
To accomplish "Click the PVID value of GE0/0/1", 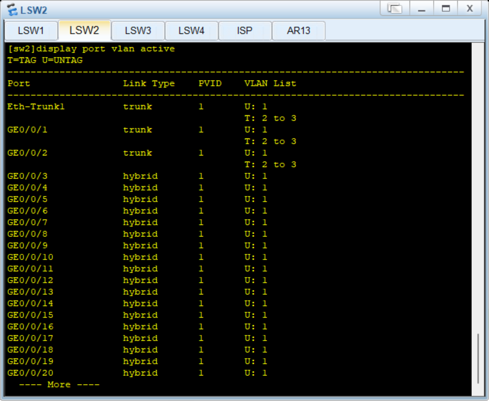I will pos(201,130).
